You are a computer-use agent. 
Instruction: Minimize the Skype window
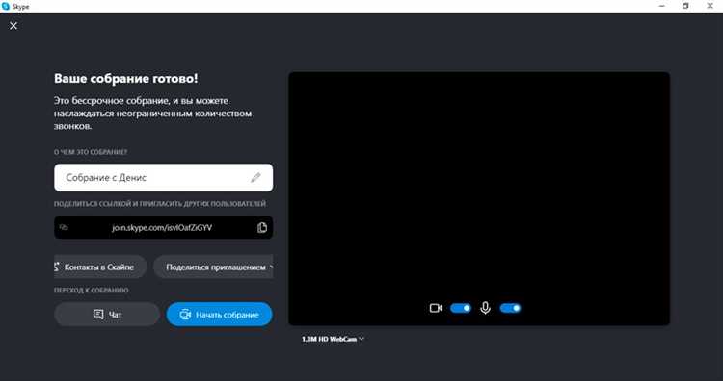[x=662, y=6]
